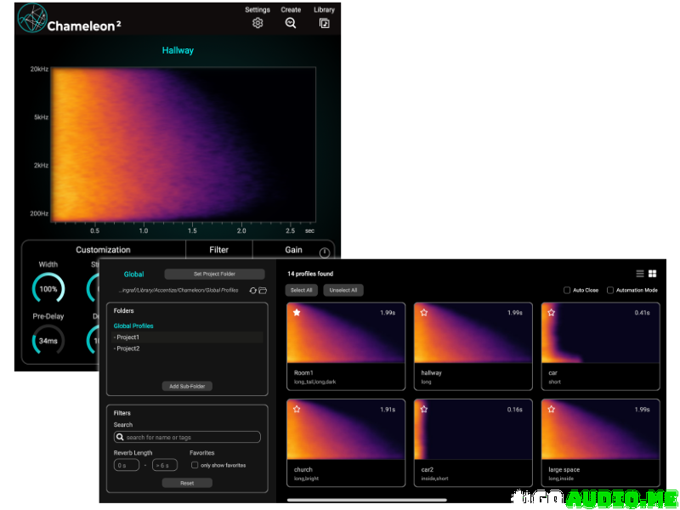The height and width of the screenshot is (510, 680).
Task: Enable the Automation Mode checkbox
Action: coord(610,290)
